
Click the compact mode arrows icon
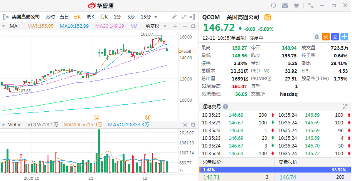311,5
